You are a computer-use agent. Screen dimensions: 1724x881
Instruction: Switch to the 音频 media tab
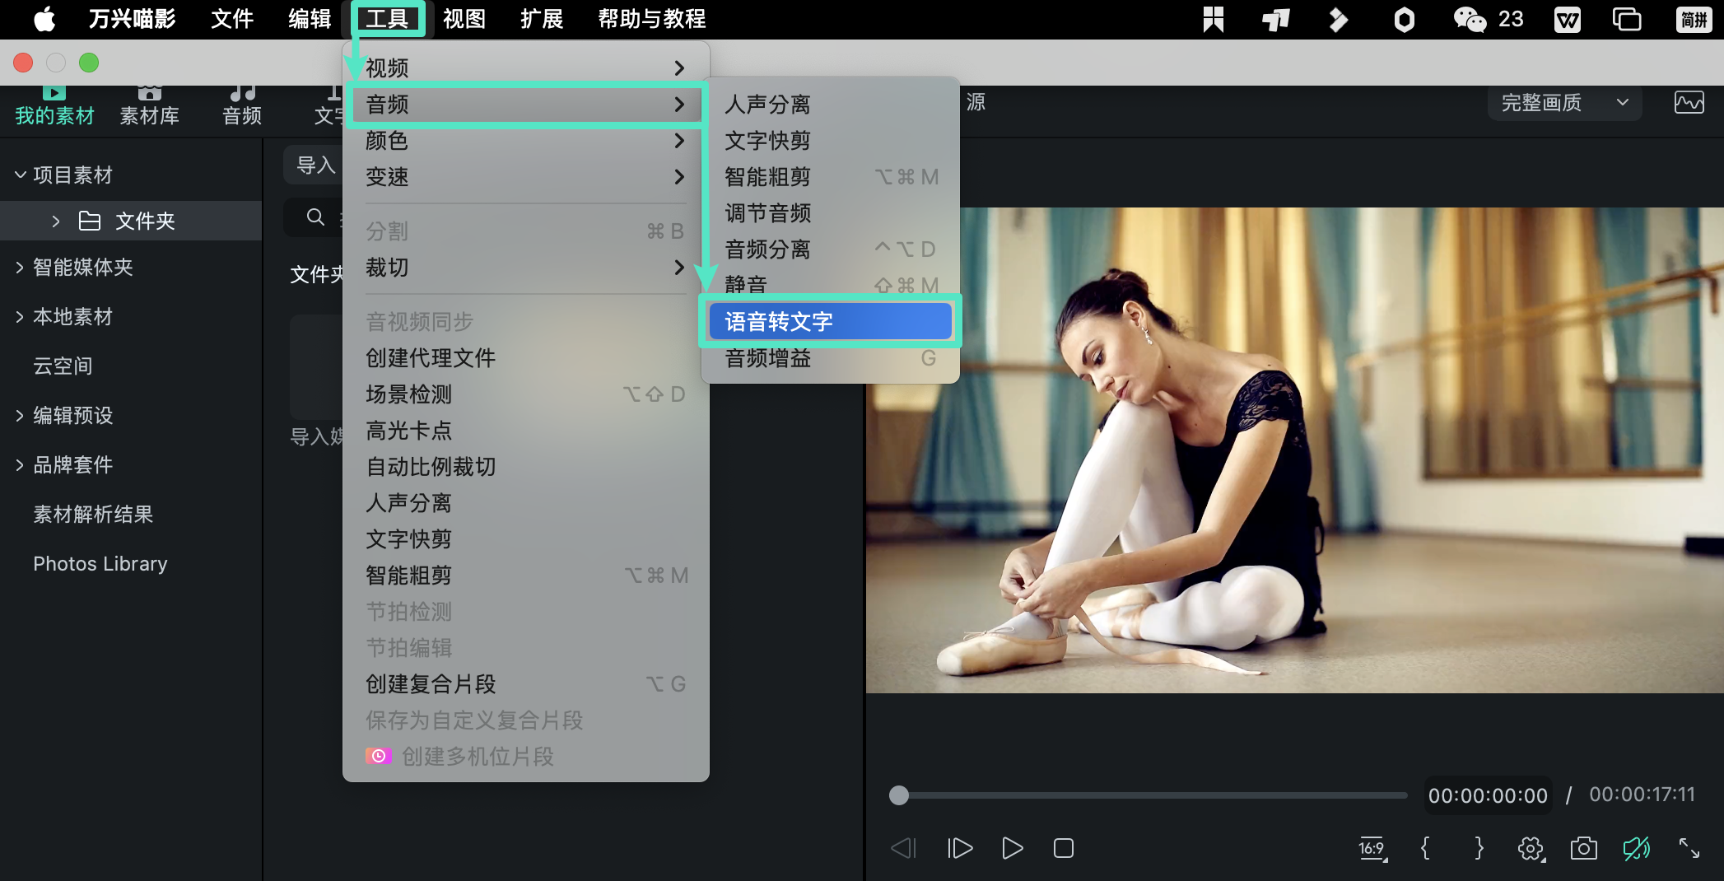point(242,107)
